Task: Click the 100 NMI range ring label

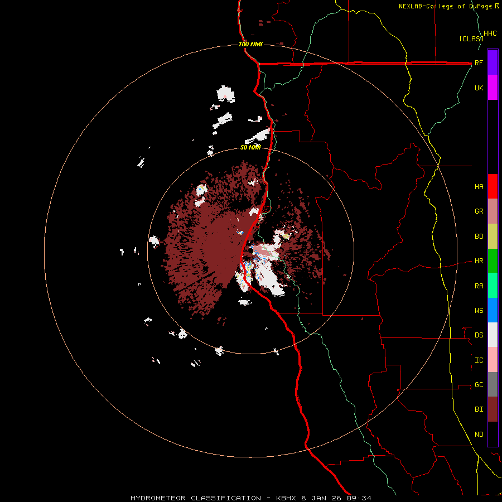Action: point(250,44)
